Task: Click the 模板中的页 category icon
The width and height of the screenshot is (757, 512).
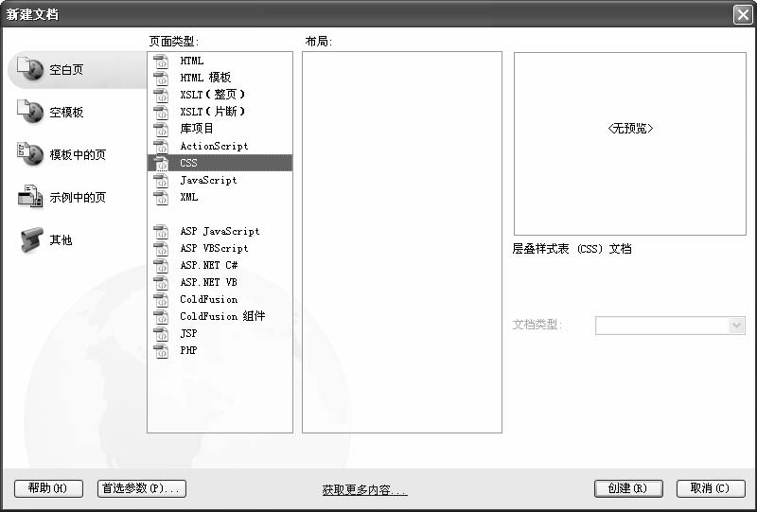Action: (29, 154)
